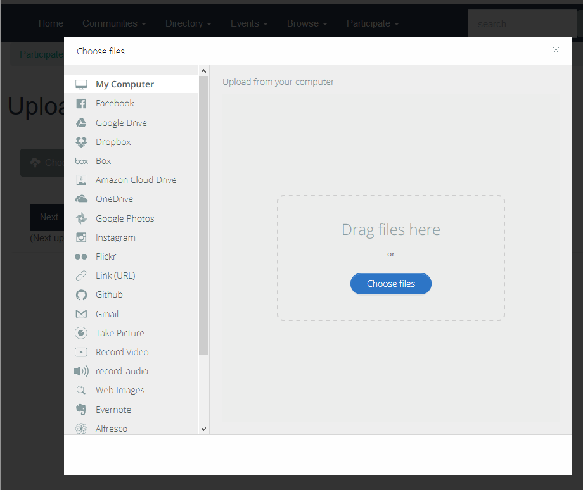Image resolution: width=583 pixels, height=490 pixels.
Task: Open the Events dropdown menu
Action: [x=249, y=23]
